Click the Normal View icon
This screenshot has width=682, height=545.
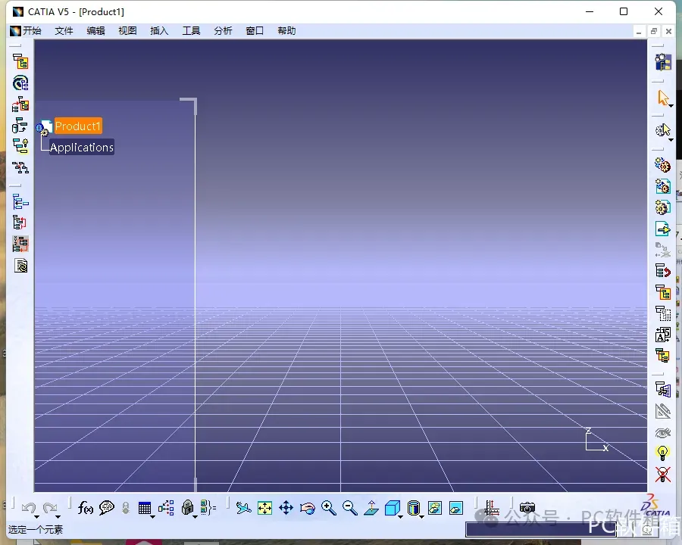coord(371,508)
